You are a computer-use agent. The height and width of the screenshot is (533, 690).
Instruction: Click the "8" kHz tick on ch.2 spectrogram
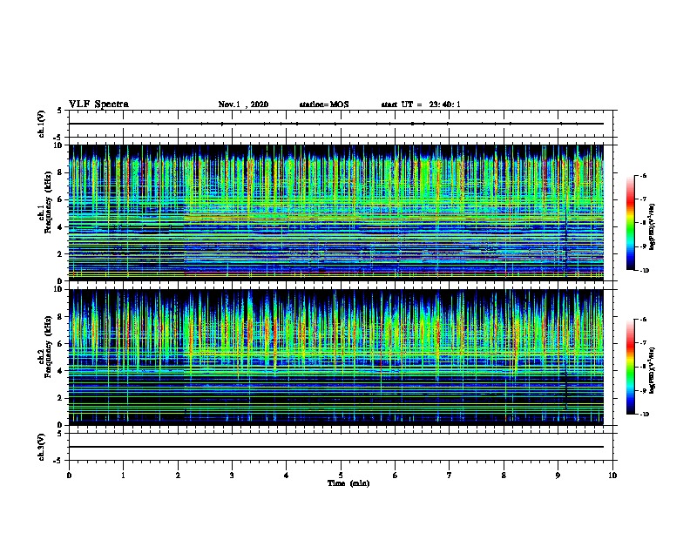[x=60, y=317]
